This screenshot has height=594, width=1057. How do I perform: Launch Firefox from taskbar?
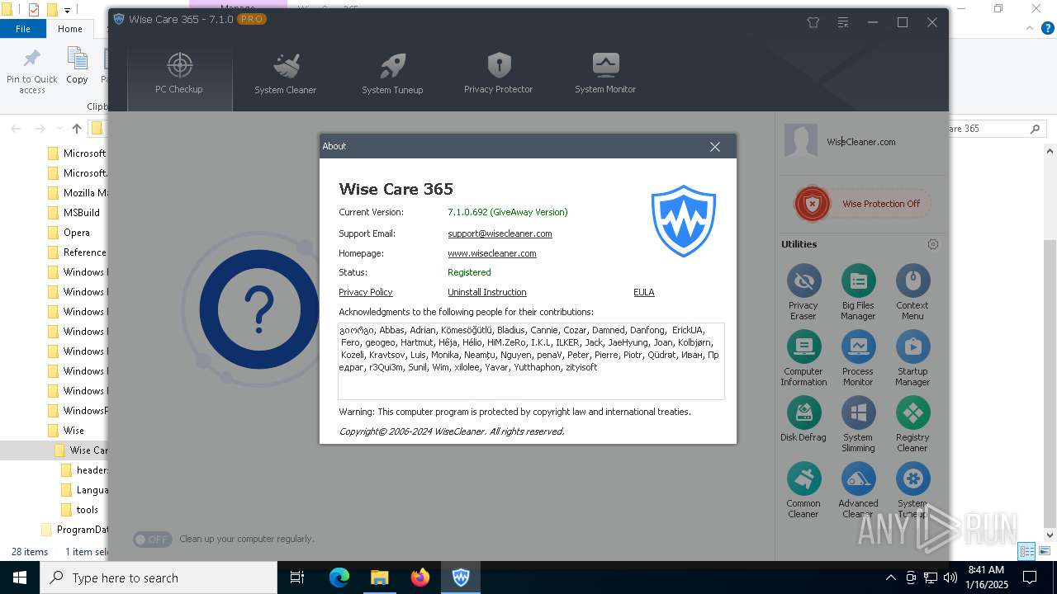coord(420,577)
